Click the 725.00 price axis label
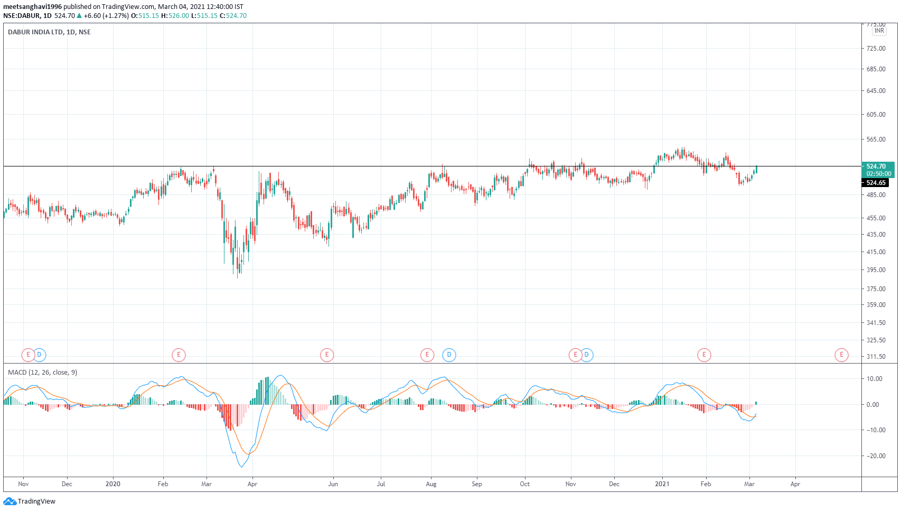The width and height of the screenshot is (901, 511). [876, 49]
